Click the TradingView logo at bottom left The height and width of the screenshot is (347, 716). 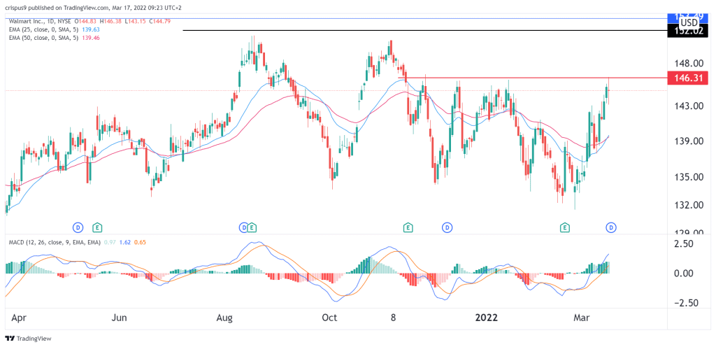click(28, 339)
